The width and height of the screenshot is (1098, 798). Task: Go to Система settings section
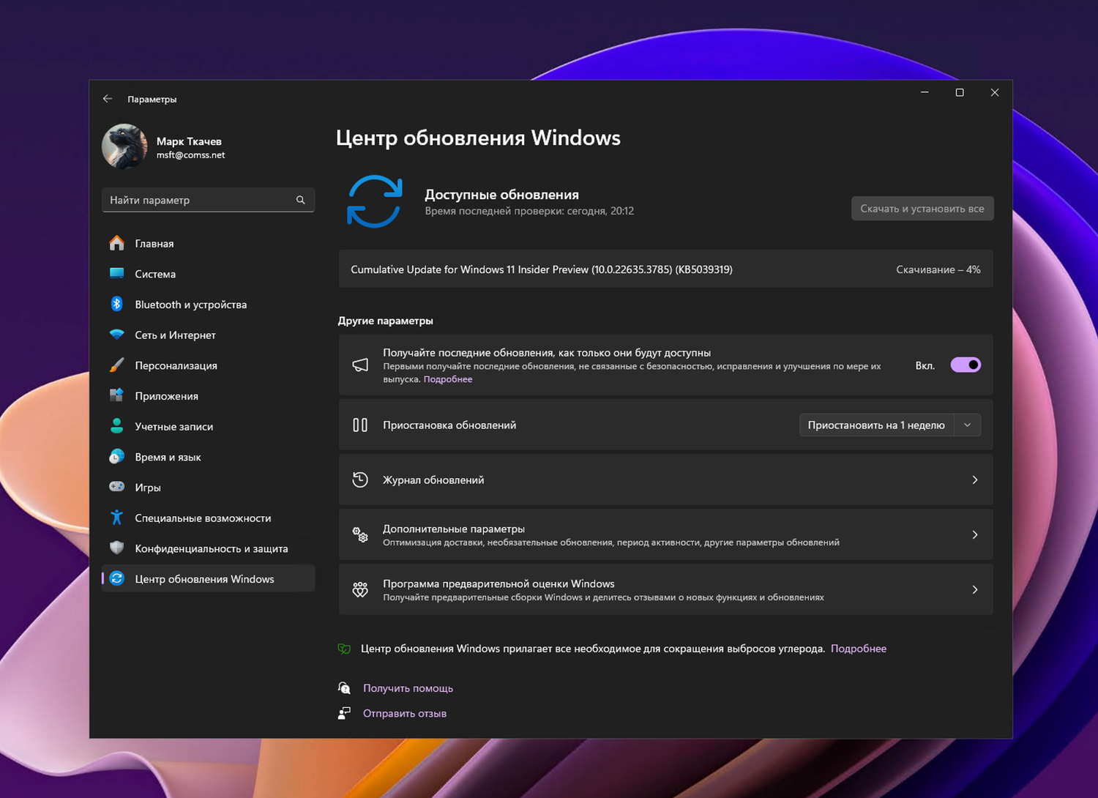point(208,274)
